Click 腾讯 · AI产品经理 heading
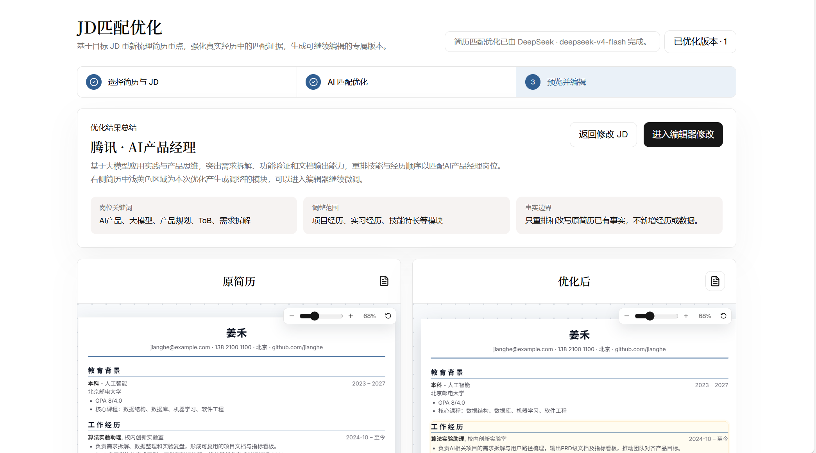 point(143,147)
